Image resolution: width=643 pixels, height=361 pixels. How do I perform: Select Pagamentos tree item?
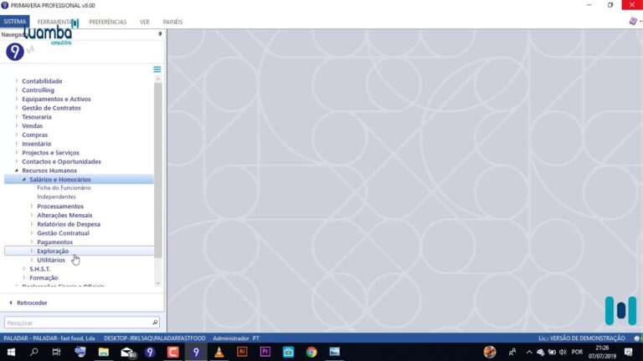[x=54, y=242]
